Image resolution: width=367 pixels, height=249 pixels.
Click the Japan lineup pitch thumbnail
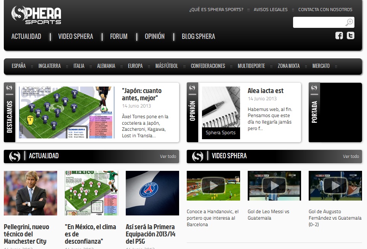67,112
